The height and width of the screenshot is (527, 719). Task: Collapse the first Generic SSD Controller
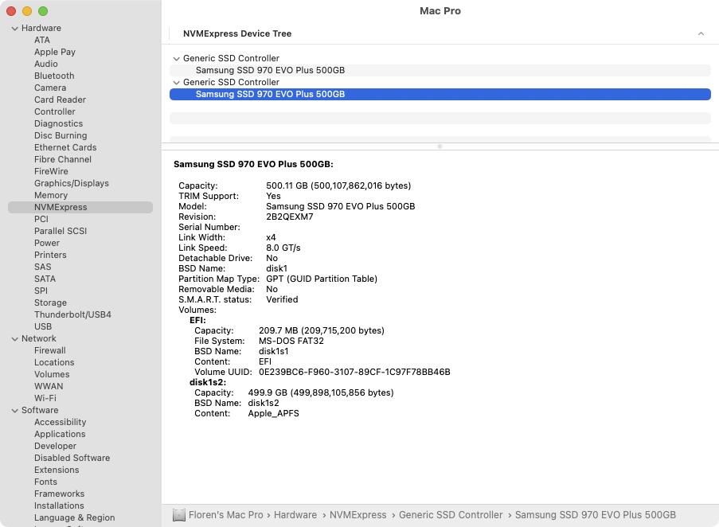click(x=177, y=59)
